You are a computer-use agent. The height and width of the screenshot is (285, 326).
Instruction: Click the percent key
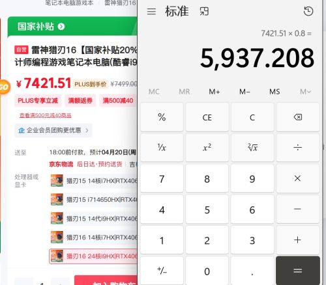coord(162,117)
